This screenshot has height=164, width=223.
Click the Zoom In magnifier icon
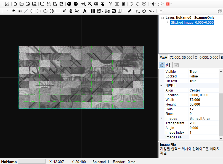click(90, 4)
